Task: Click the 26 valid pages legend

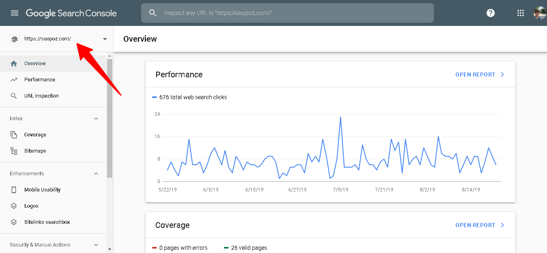Action: pos(245,248)
